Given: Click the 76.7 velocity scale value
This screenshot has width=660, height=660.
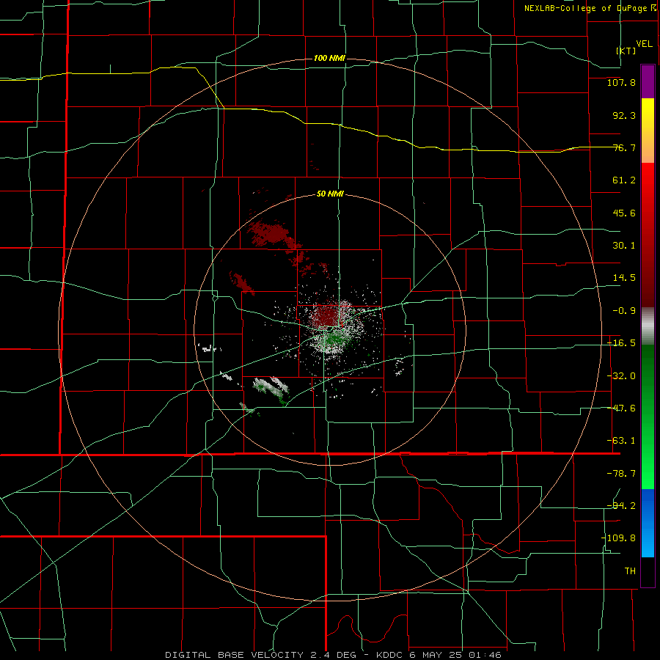Looking at the screenshot, I should click(x=624, y=147).
